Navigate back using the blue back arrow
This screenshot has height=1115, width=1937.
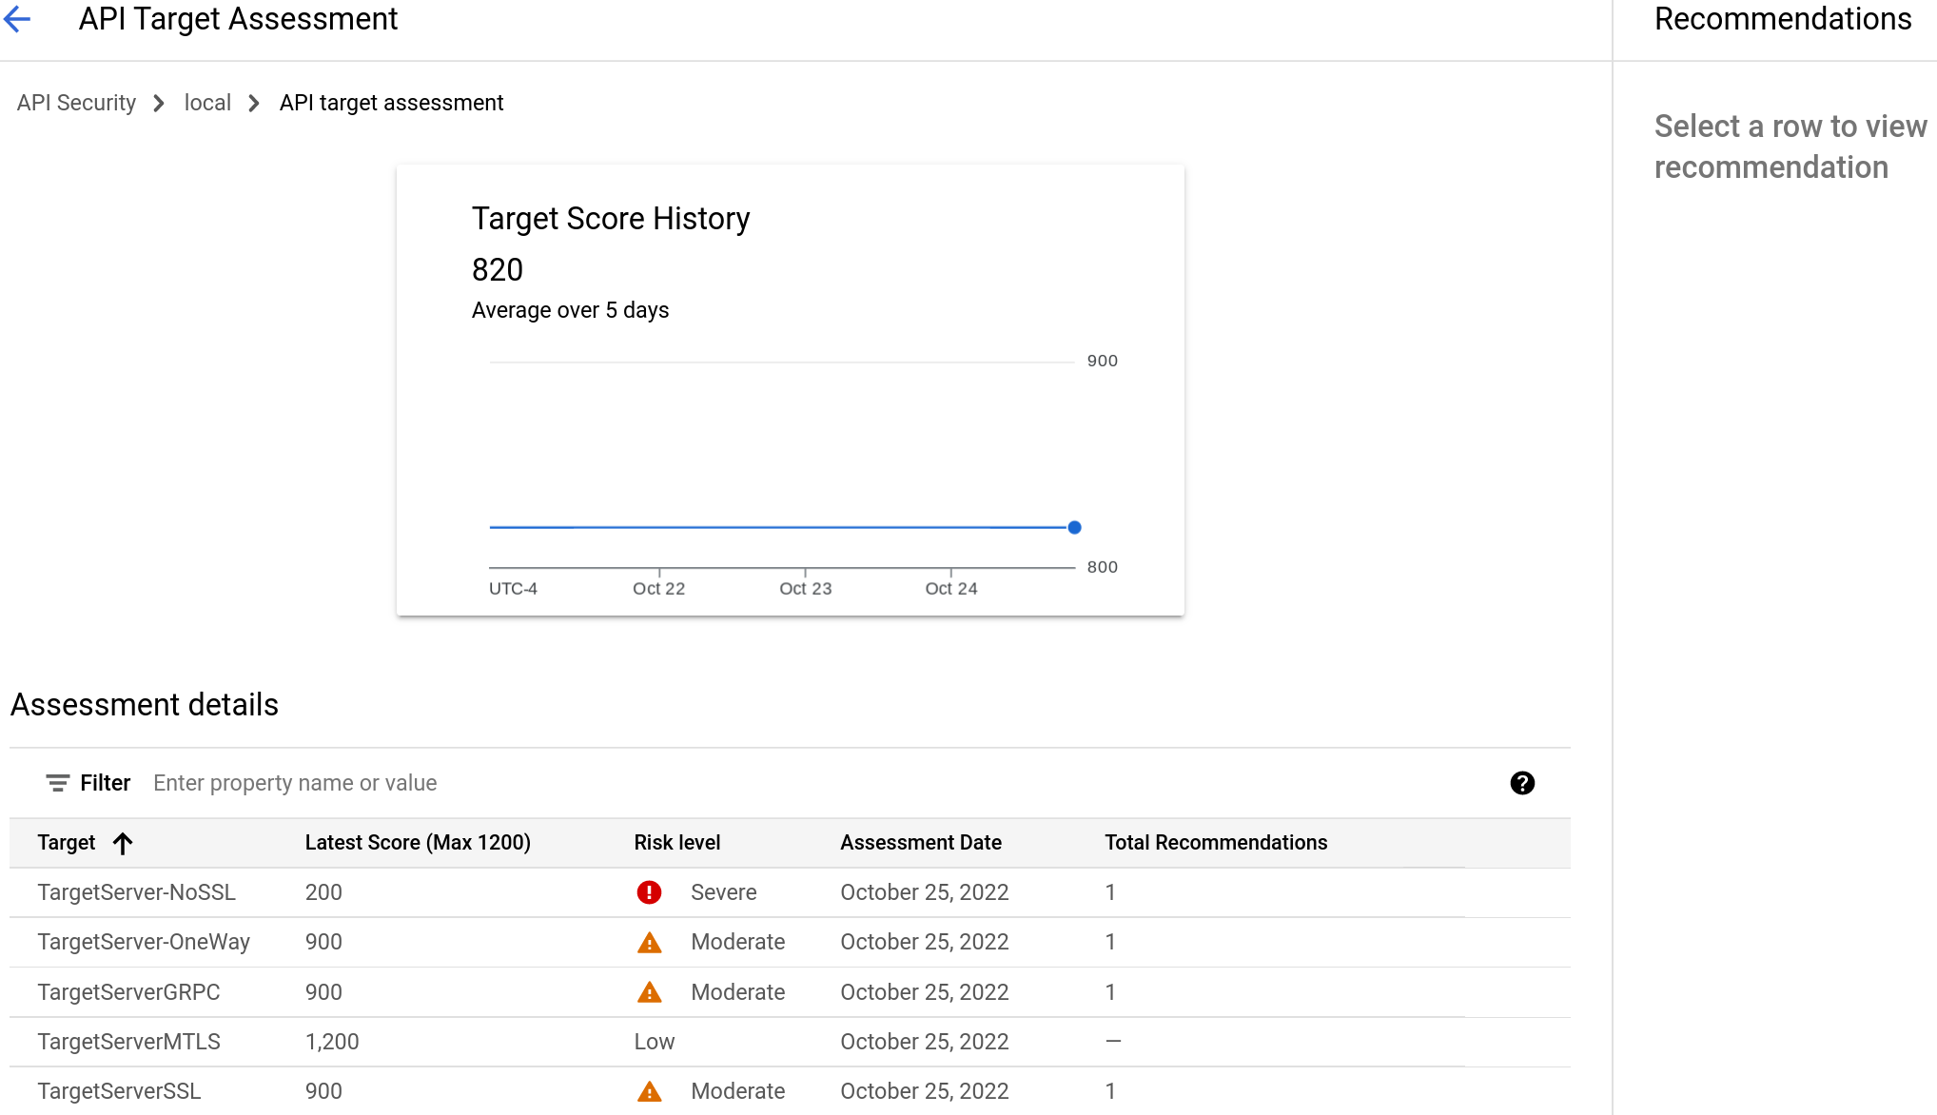[x=17, y=19]
